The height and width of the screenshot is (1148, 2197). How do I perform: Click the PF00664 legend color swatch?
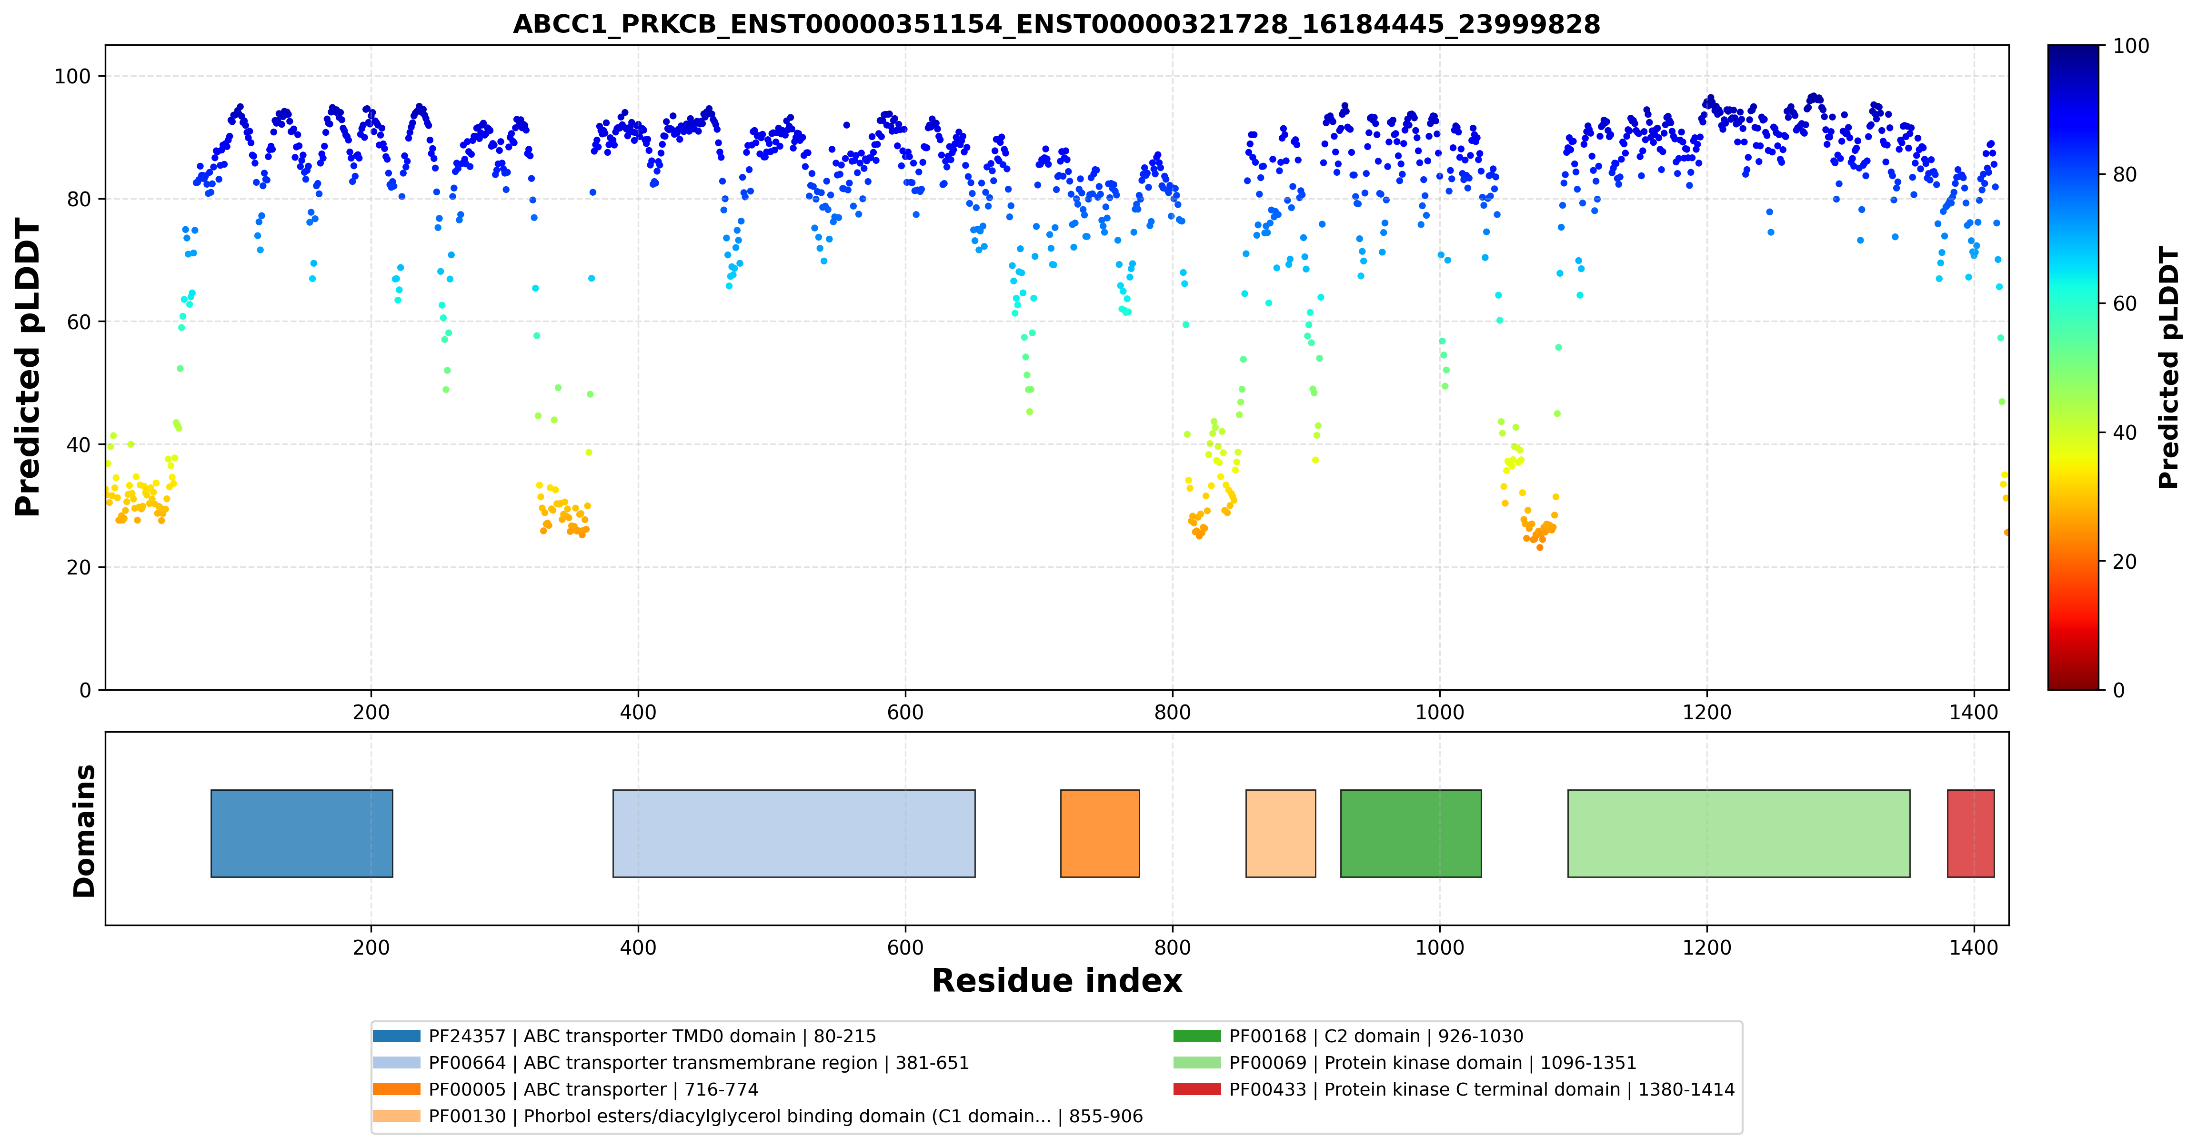click(x=397, y=1063)
